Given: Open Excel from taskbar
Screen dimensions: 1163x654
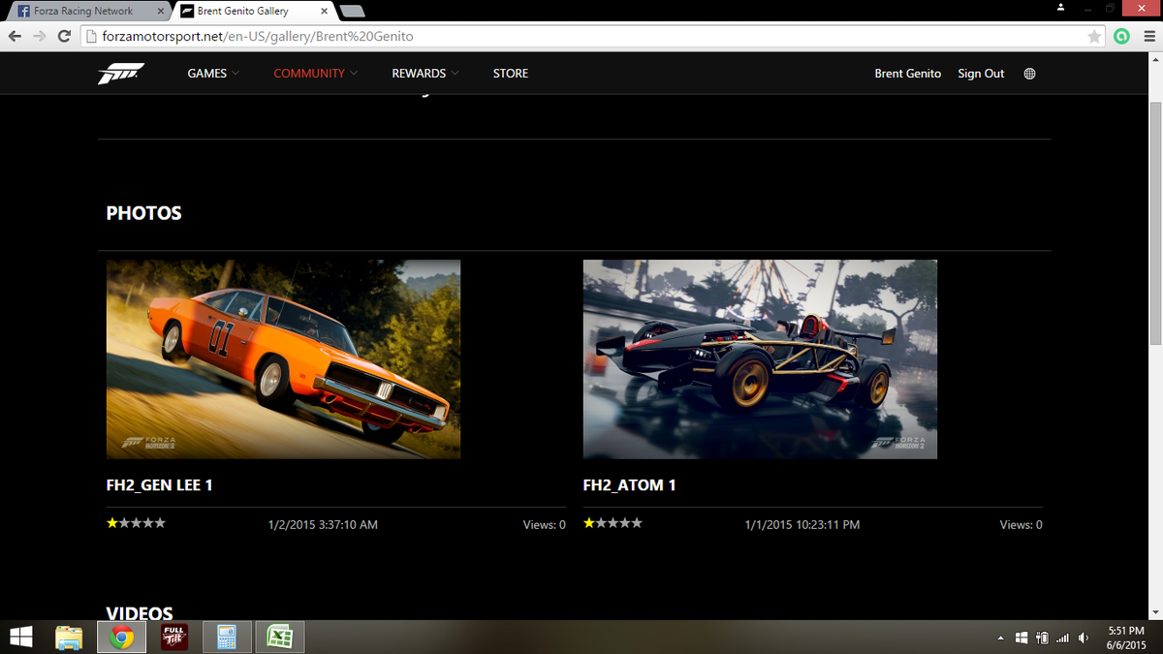Looking at the screenshot, I should pyautogui.click(x=280, y=637).
